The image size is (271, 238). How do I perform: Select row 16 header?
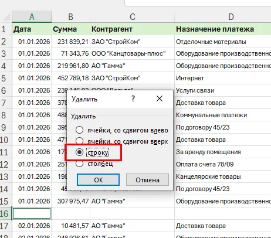pyautogui.click(x=5, y=213)
